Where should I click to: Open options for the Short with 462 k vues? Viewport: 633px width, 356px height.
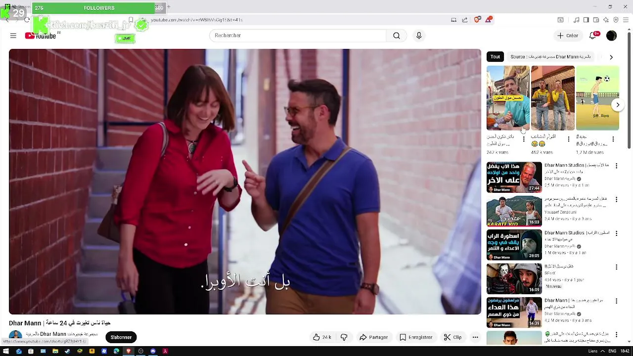[x=568, y=139]
